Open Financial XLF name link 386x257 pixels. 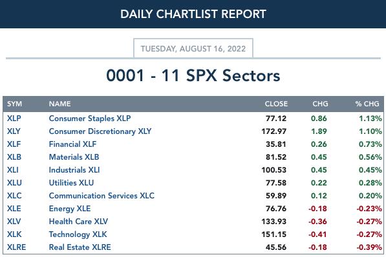(x=72, y=144)
